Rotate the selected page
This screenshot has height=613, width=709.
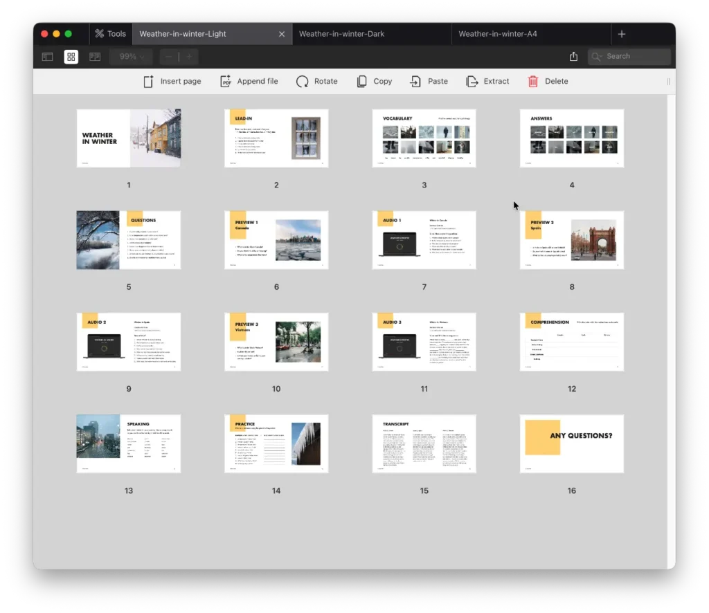[x=303, y=82]
